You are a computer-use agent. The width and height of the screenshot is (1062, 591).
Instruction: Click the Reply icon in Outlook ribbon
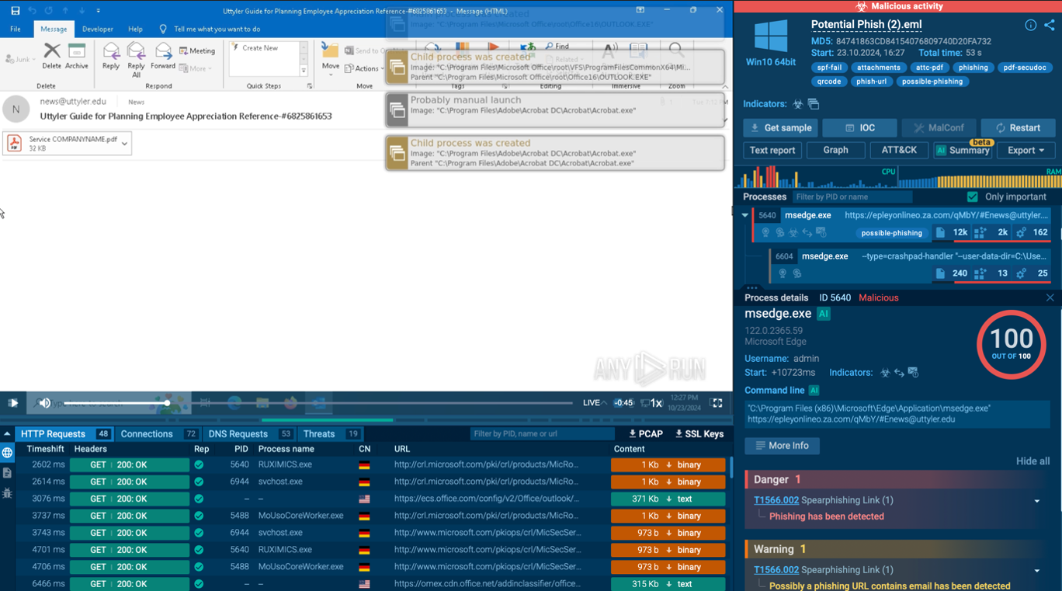(x=111, y=56)
